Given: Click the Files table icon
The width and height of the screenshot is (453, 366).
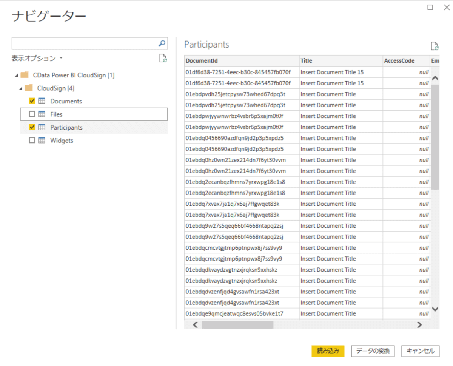Looking at the screenshot, I should pyautogui.click(x=42, y=114).
